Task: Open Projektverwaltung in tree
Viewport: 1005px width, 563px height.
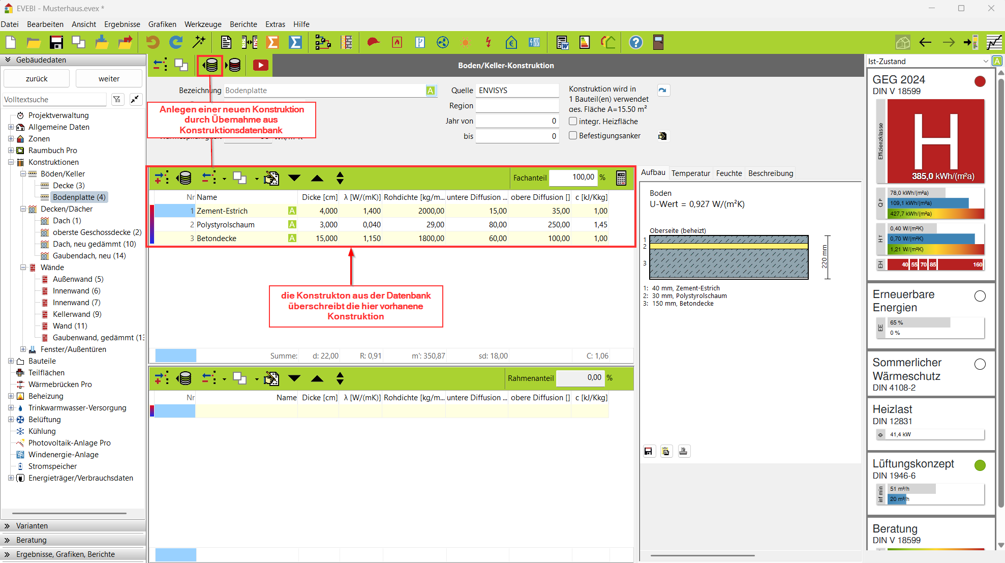Action: coord(58,115)
